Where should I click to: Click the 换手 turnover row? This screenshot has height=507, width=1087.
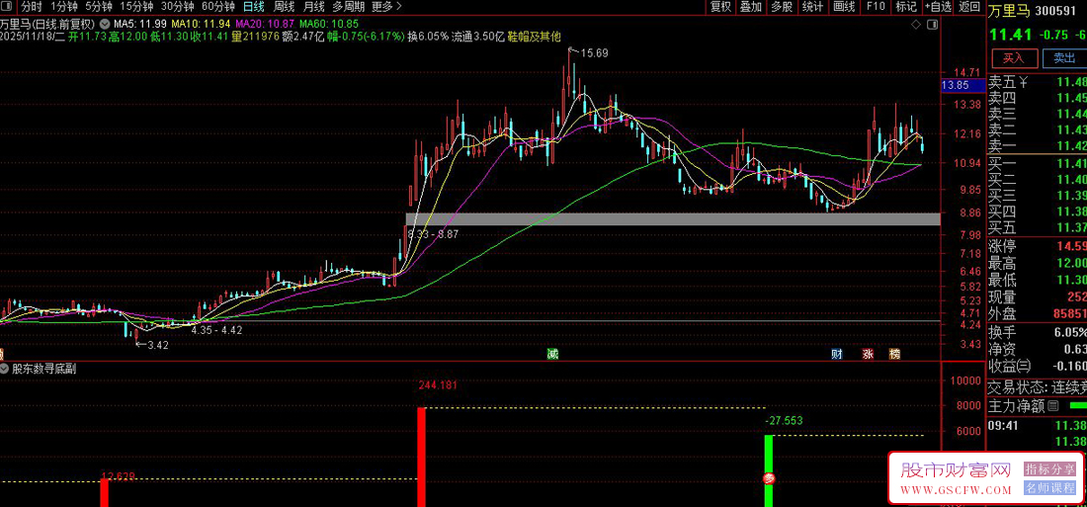(x=1037, y=331)
